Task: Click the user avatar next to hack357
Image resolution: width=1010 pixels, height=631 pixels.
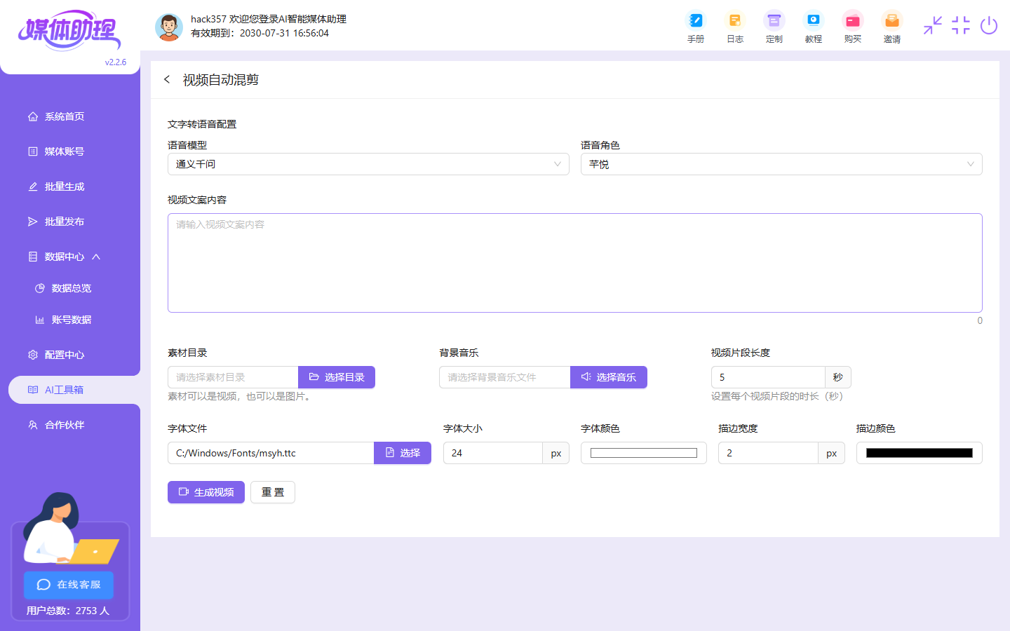Action: (169, 27)
